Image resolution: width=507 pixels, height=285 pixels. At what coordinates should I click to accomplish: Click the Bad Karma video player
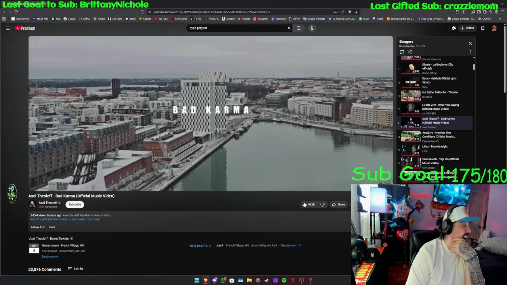(211, 113)
